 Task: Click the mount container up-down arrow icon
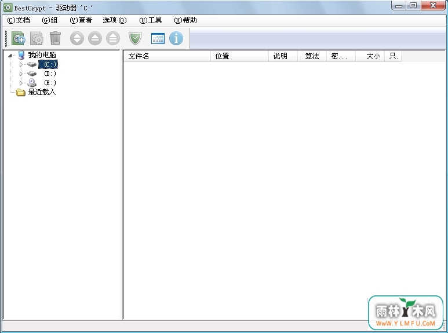[77, 38]
